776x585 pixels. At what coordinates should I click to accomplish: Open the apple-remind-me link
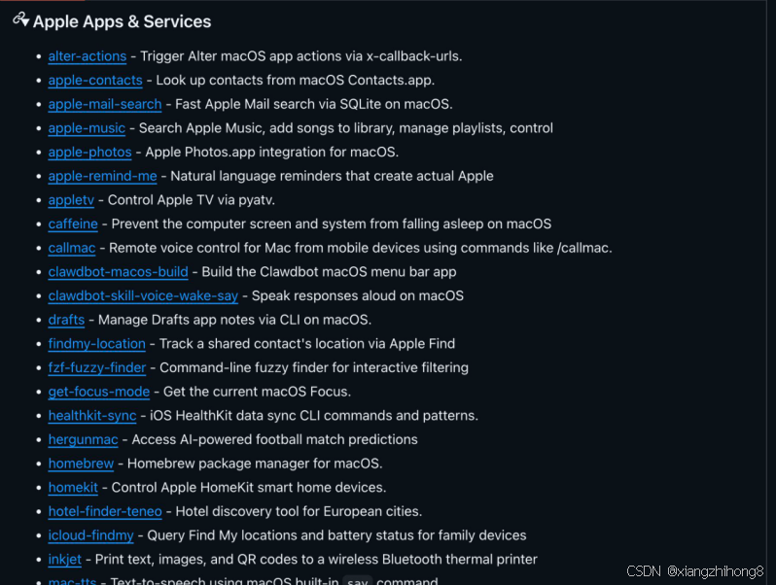(102, 176)
